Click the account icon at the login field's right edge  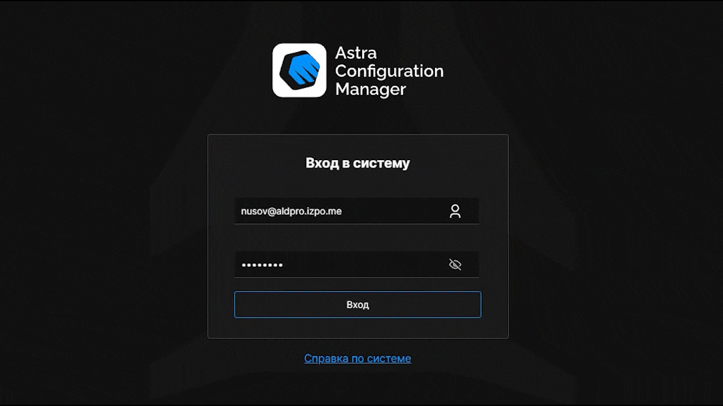pyautogui.click(x=455, y=210)
